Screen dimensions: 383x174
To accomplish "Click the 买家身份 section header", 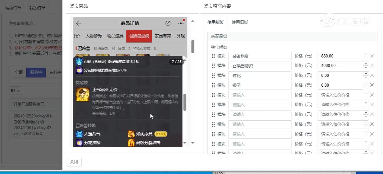I will coord(292,36).
